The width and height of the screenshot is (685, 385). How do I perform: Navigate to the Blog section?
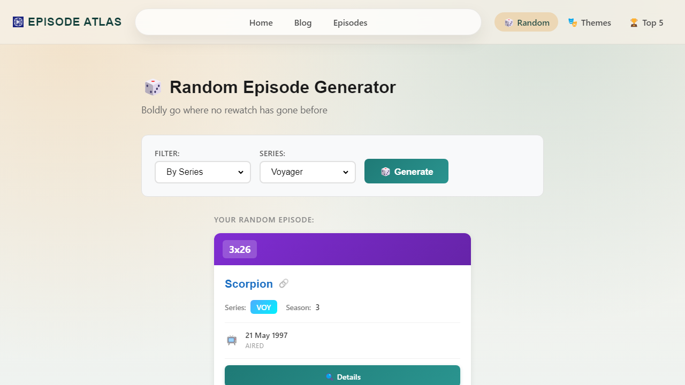[303, 22]
